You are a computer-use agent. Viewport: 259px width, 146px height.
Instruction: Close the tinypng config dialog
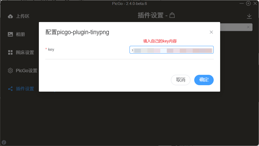pos(211,32)
